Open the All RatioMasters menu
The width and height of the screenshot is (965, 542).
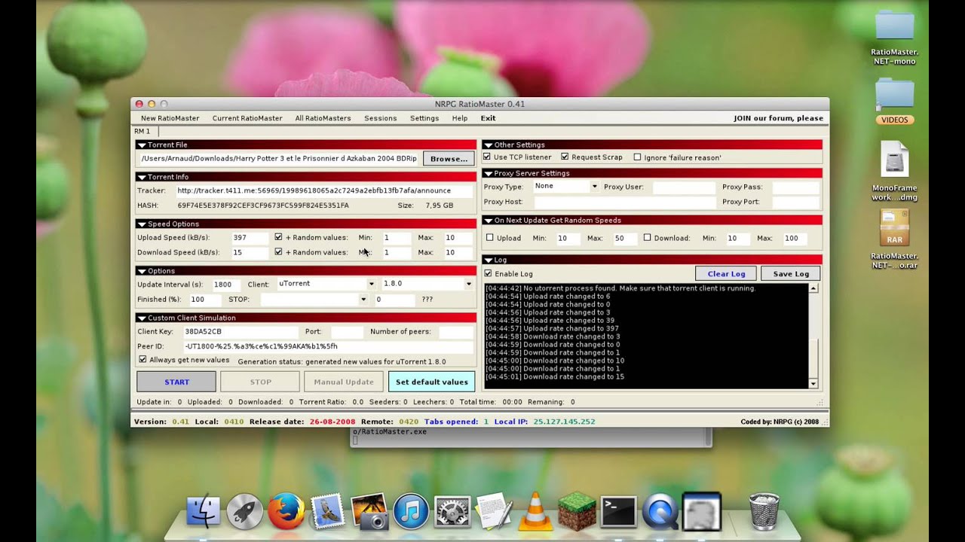(x=323, y=118)
